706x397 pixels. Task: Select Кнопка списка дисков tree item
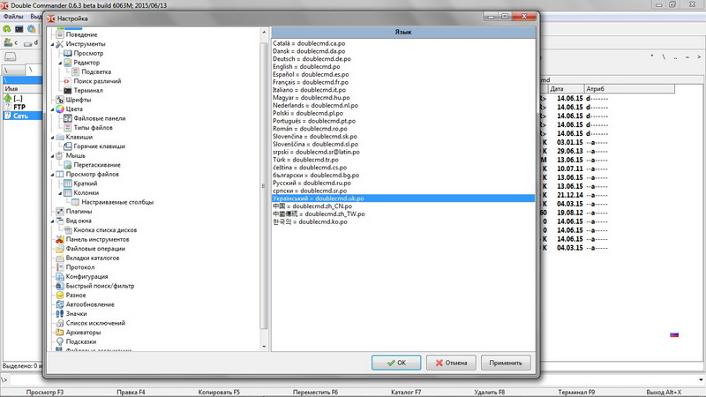[x=105, y=230]
